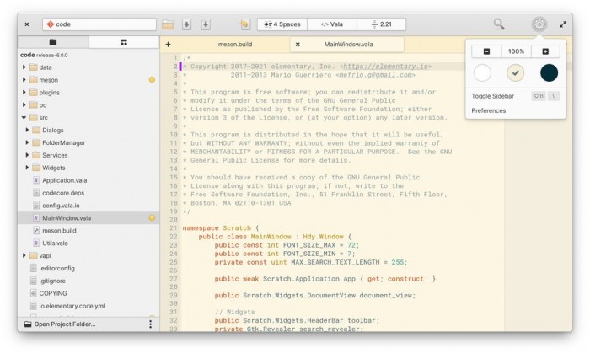Select the solarized light color scheme
The height and width of the screenshot is (353, 590).
pos(516,73)
